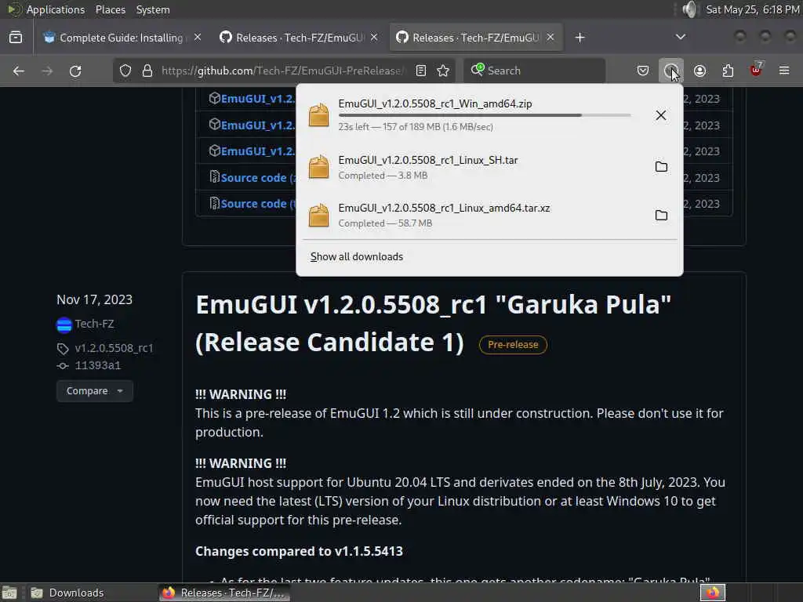The width and height of the screenshot is (803, 602).
Task: Open the Compare dropdown button
Action: point(95,391)
